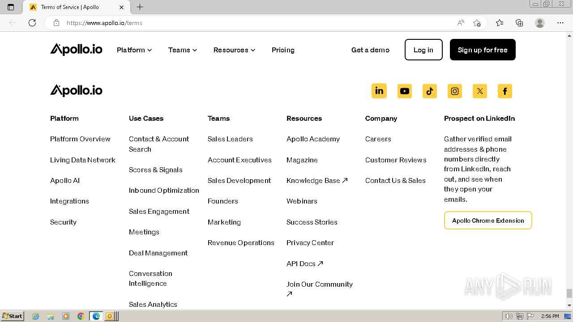Open Edge Settings and more menu

point(560,23)
